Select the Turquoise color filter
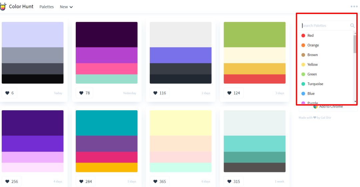360x187 pixels. click(326, 84)
